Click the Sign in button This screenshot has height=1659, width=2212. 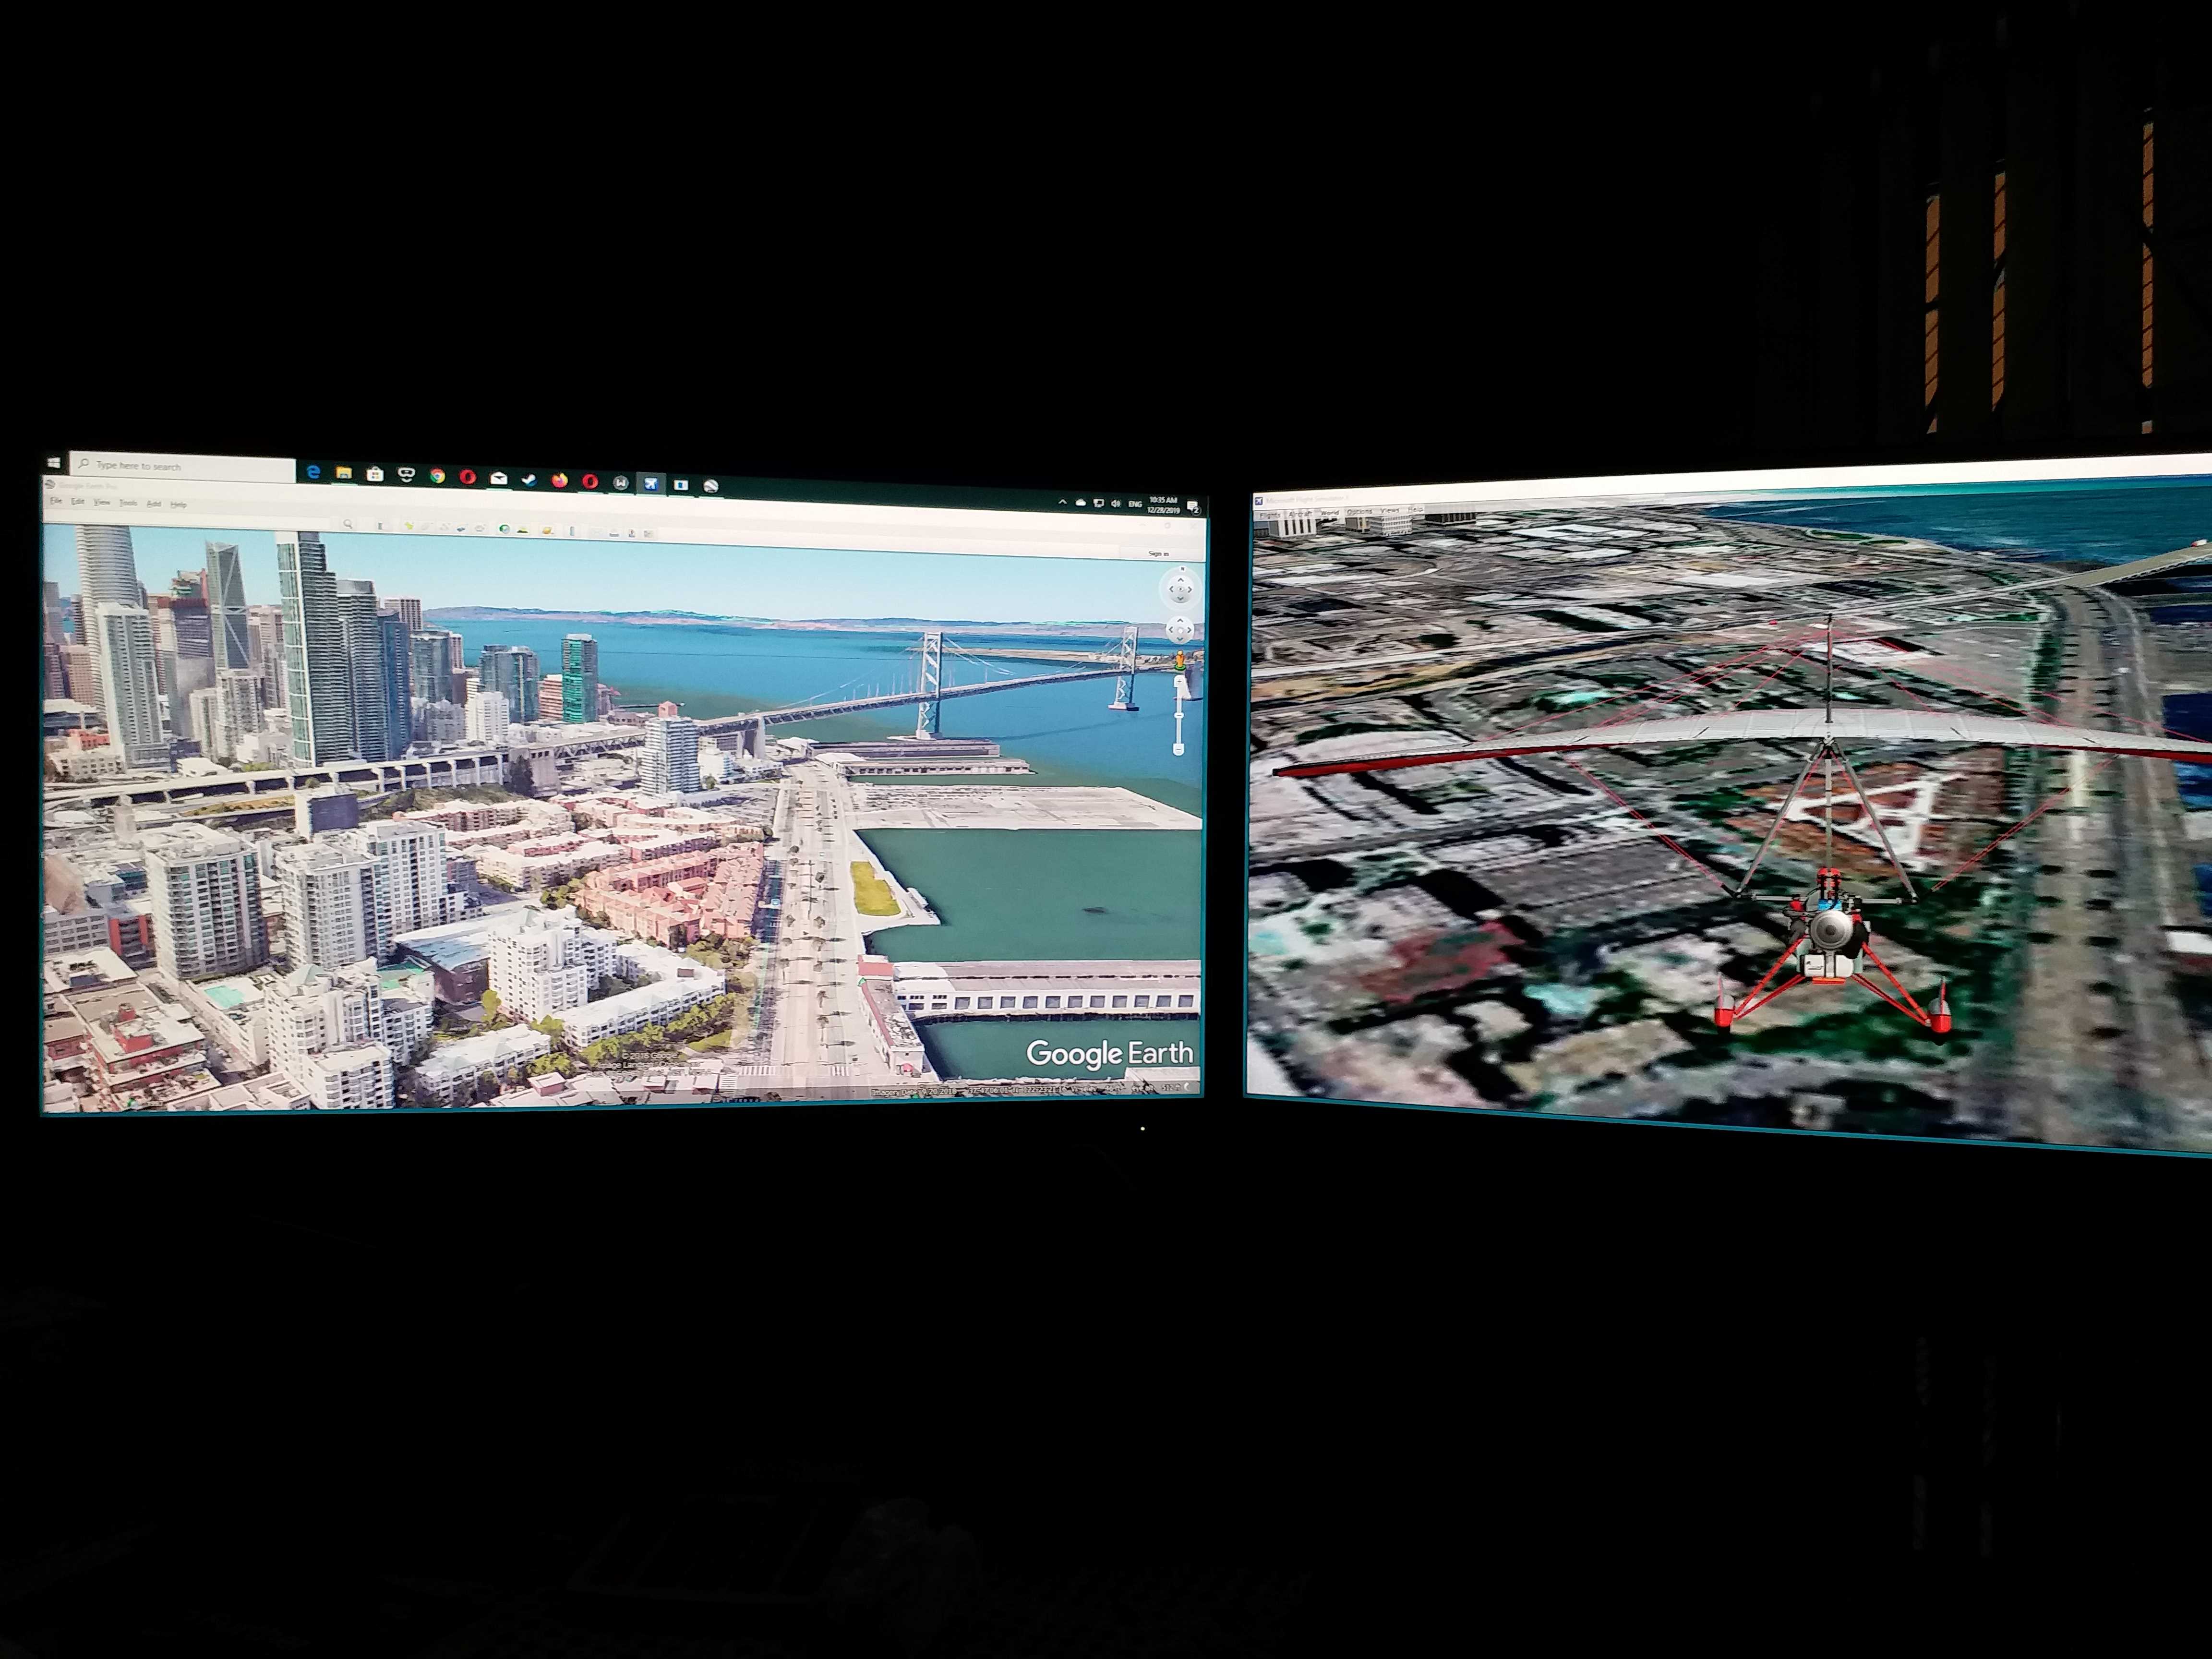pos(1159,554)
